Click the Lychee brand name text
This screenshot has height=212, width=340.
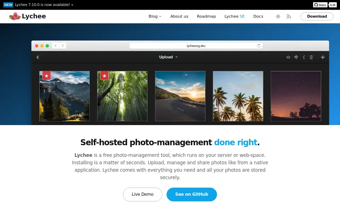(x=34, y=16)
